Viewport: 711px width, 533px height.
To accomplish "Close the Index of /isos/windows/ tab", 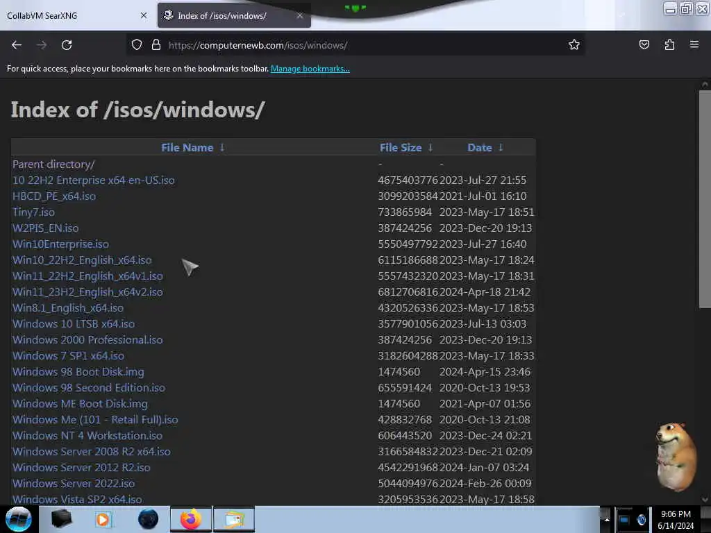I will coord(300,15).
